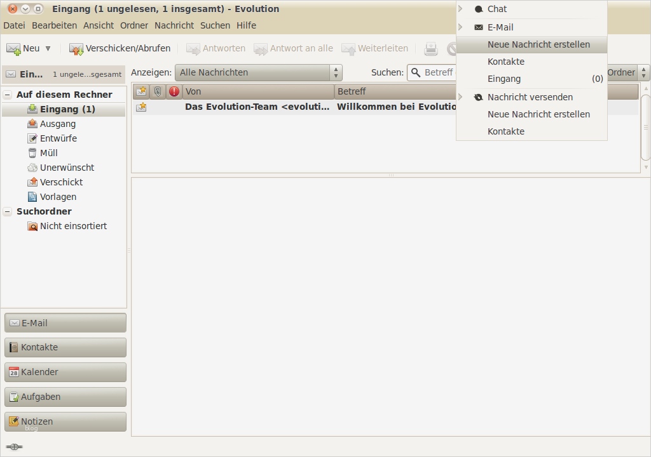Screen dimensions: 651x457
Task: Click the Ein... folder header label
Action: pos(31,74)
